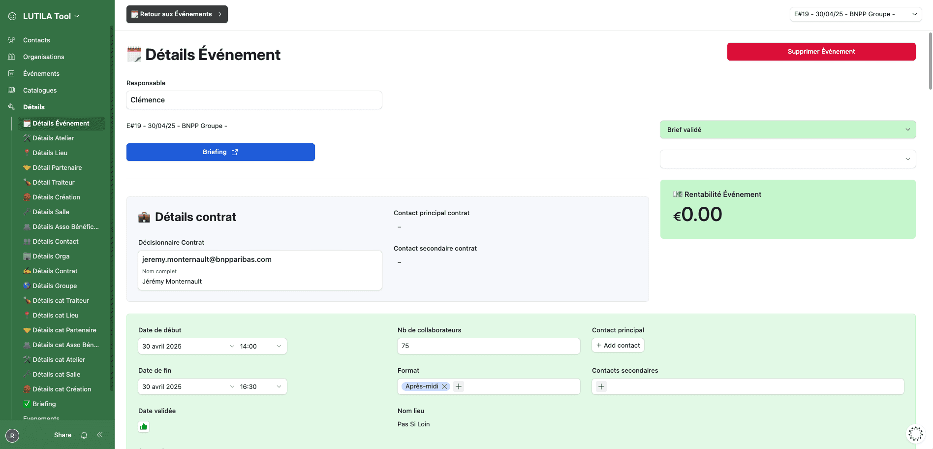Click Supprimer Événement button
The image size is (933, 449).
click(821, 52)
